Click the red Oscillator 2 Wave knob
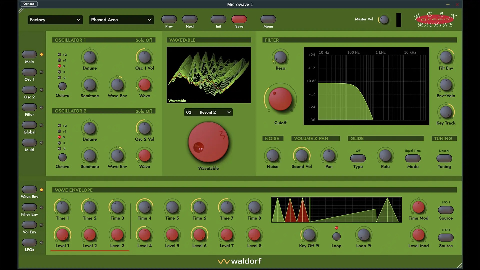The width and height of the screenshot is (480, 270). 144,156
